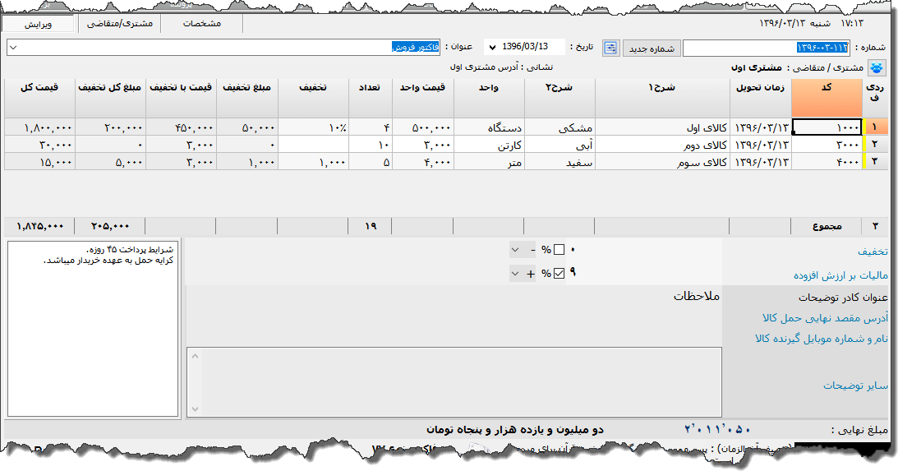The width and height of the screenshot is (898, 471).
Task: Click the مالیات بر ارزش افزوده link
Action: [x=840, y=275]
